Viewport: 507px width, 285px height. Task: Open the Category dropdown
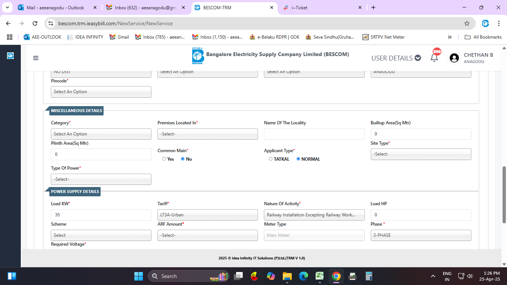(x=101, y=134)
